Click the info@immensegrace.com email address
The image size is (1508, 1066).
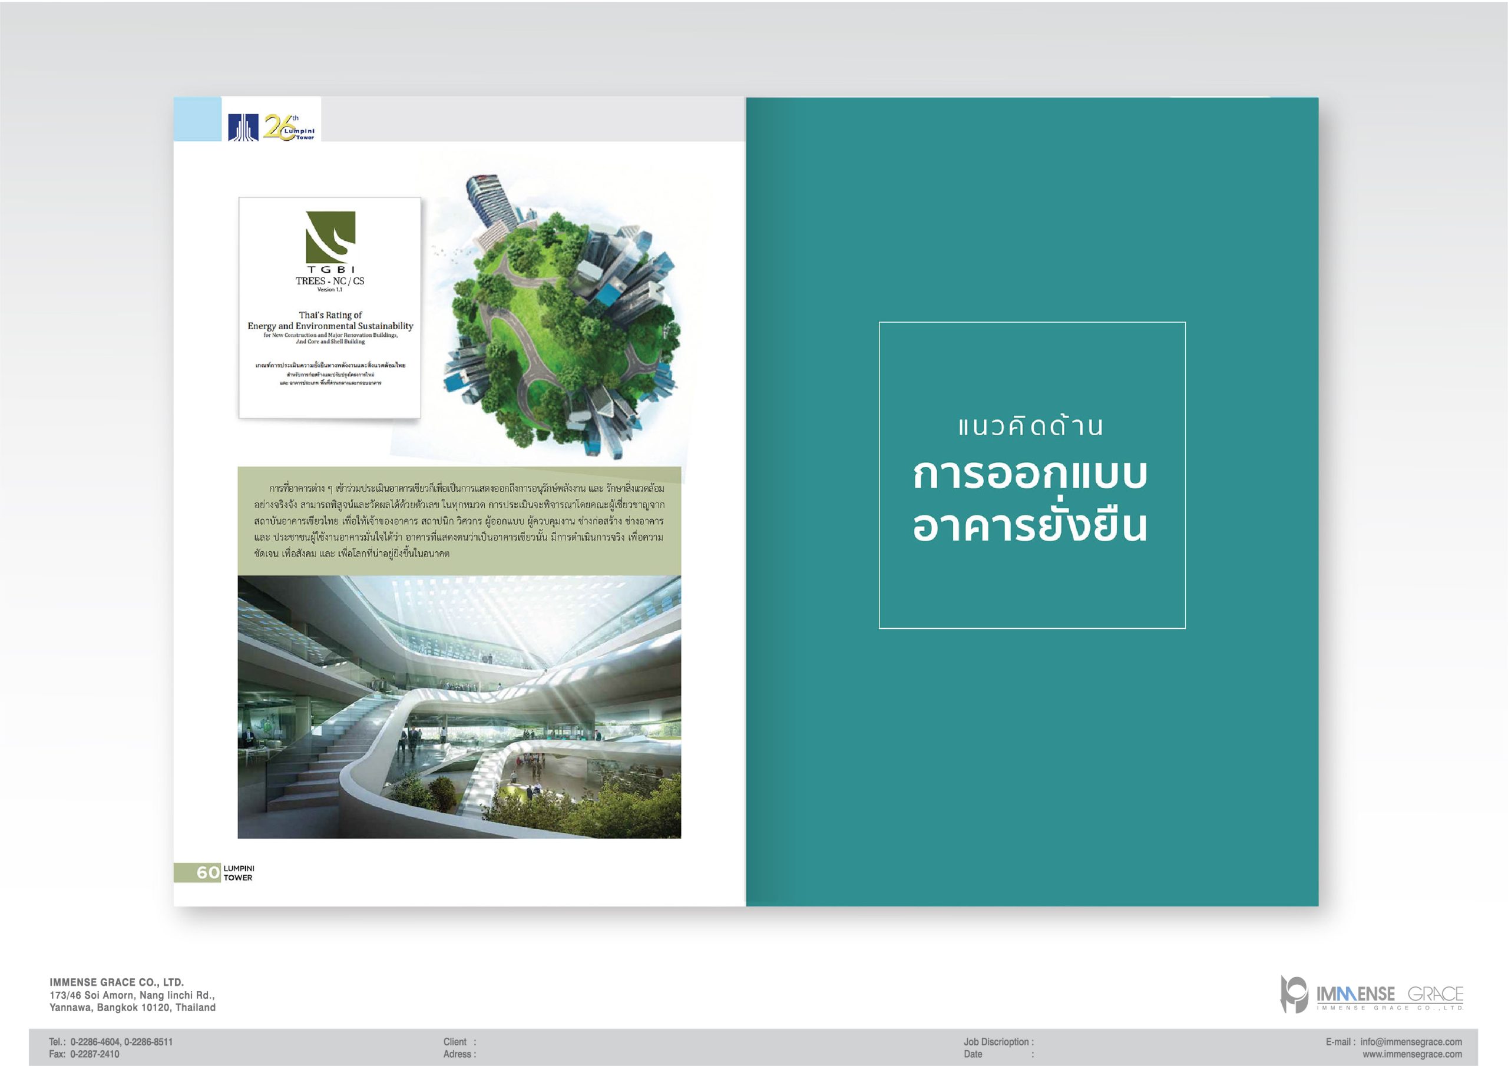[x=1410, y=1042]
